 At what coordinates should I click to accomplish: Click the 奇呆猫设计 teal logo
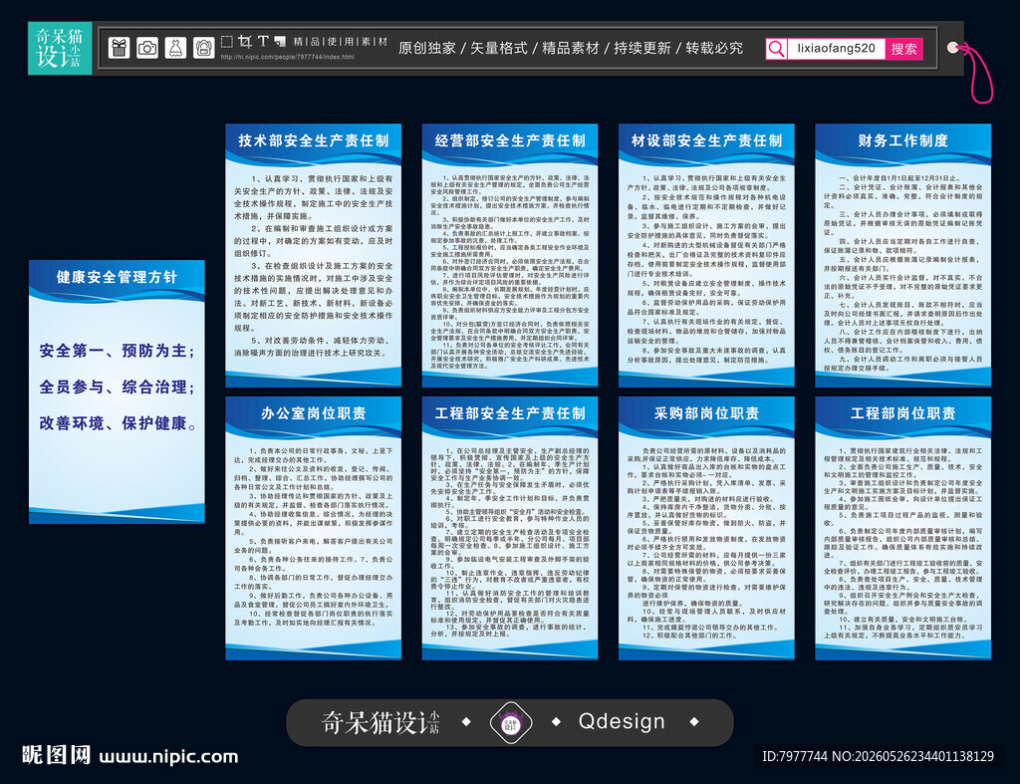click(x=60, y=48)
